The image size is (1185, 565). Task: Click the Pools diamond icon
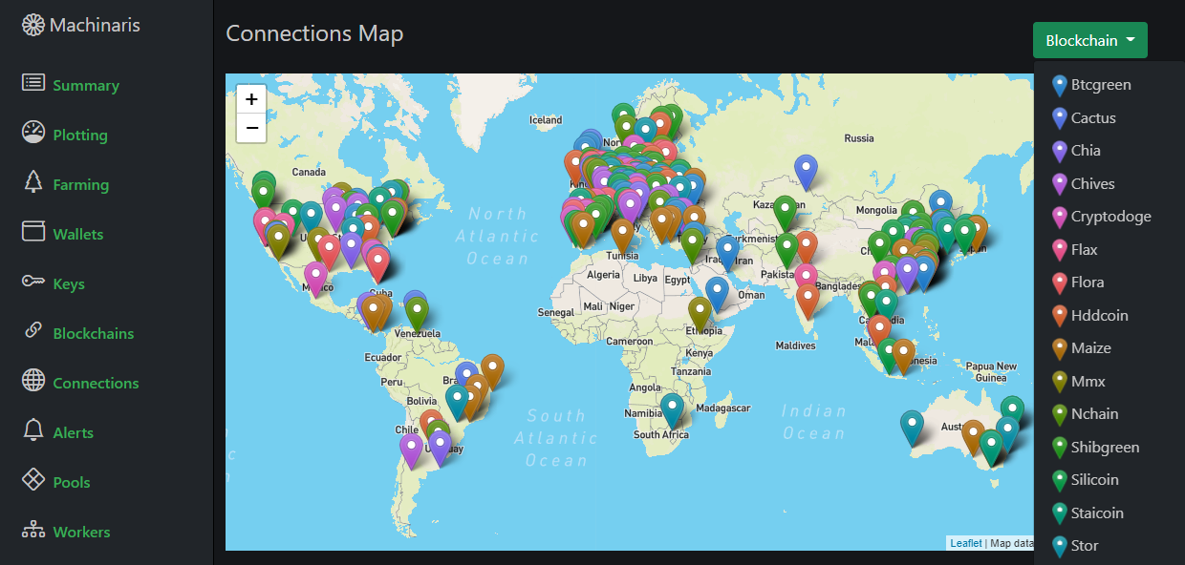pos(33,479)
